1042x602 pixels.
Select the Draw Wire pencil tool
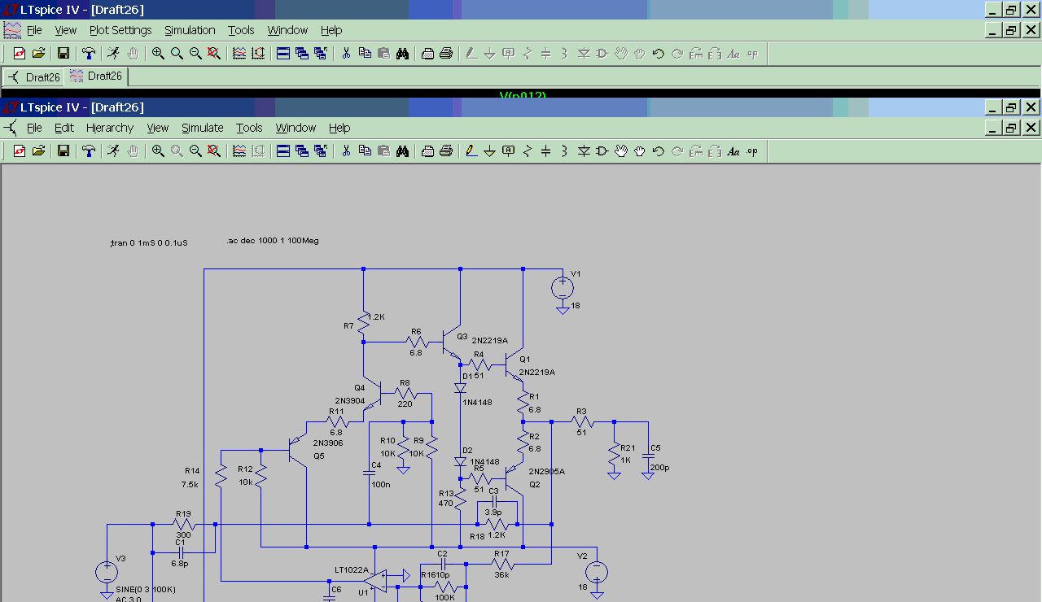click(x=471, y=151)
